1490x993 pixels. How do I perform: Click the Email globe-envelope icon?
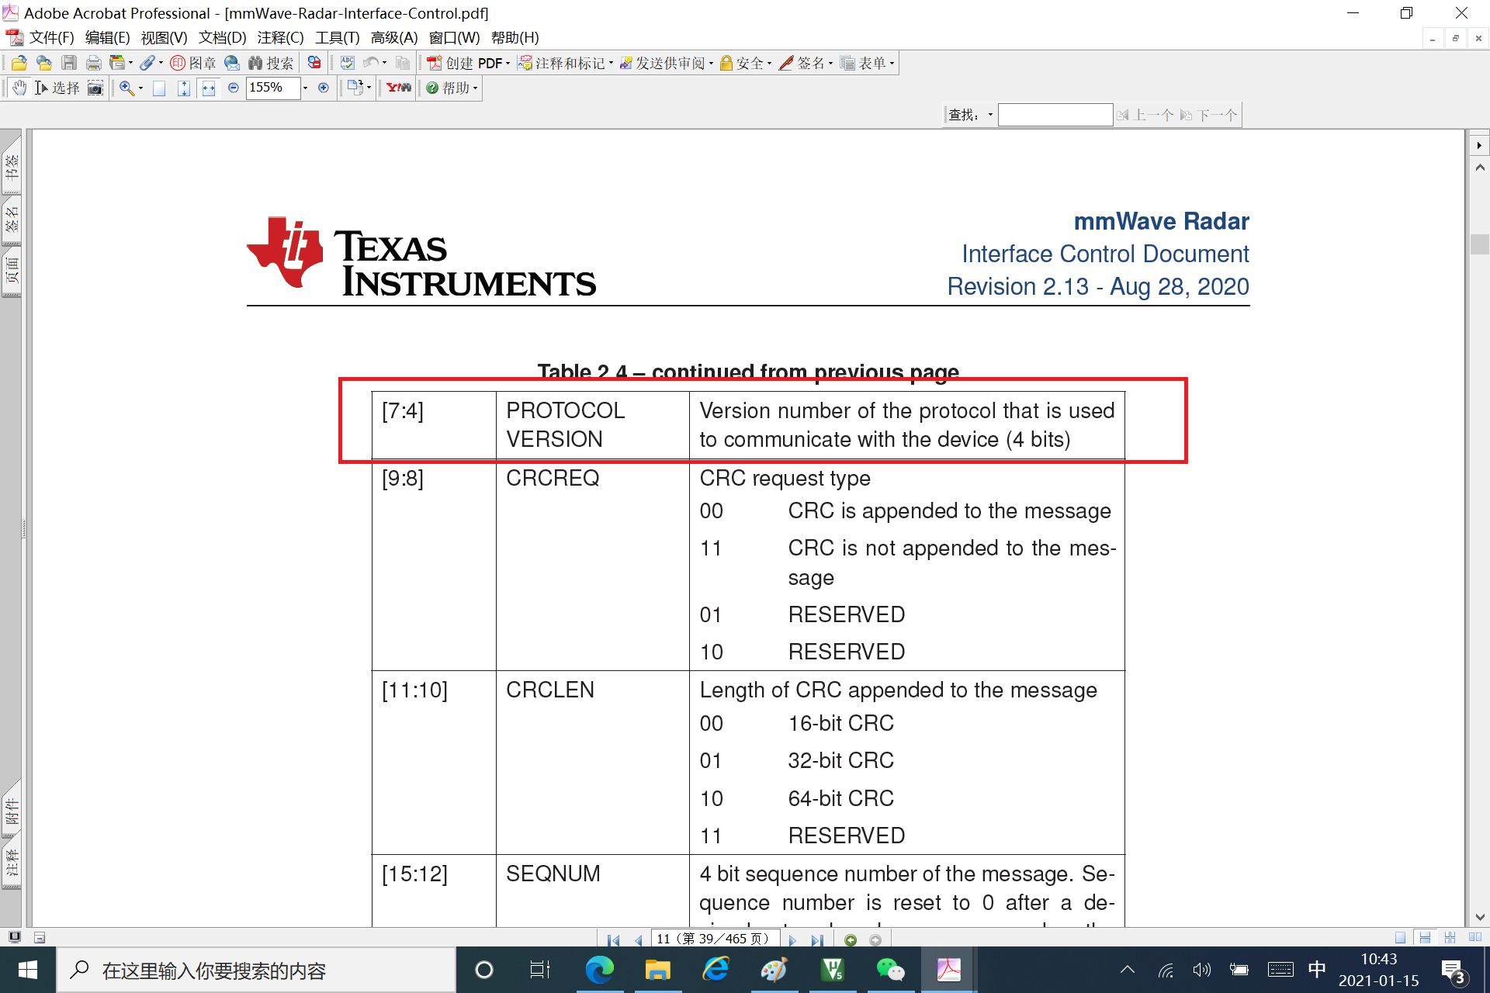coord(231,63)
